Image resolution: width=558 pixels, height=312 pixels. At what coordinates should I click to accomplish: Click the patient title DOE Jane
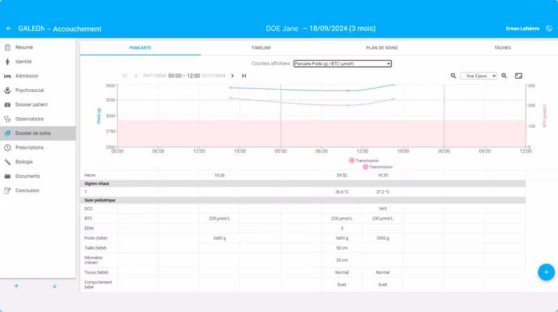[282, 29]
